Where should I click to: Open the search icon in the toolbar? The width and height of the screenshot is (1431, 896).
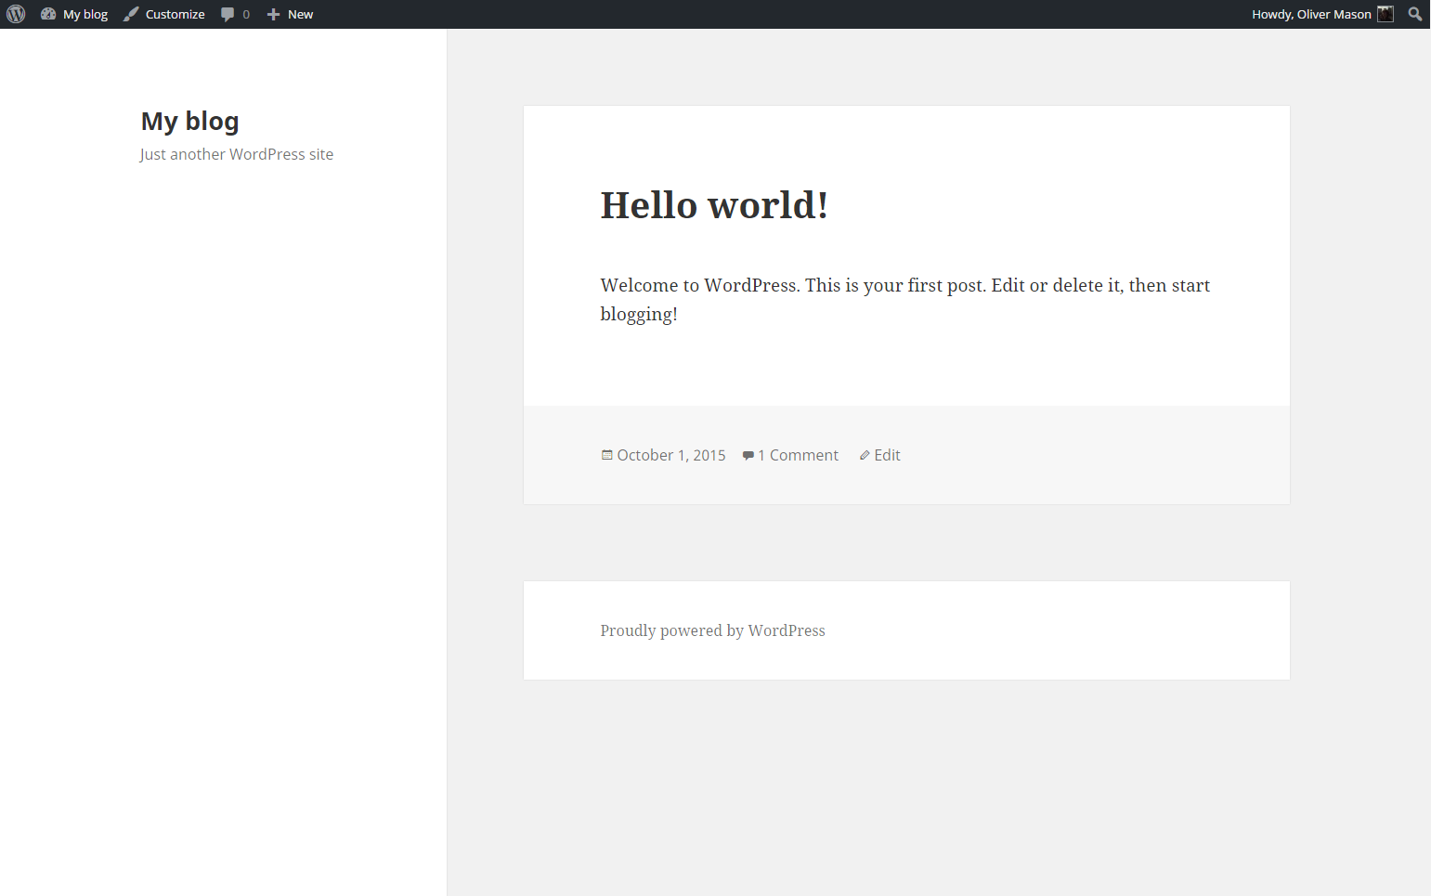[x=1413, y=14]
